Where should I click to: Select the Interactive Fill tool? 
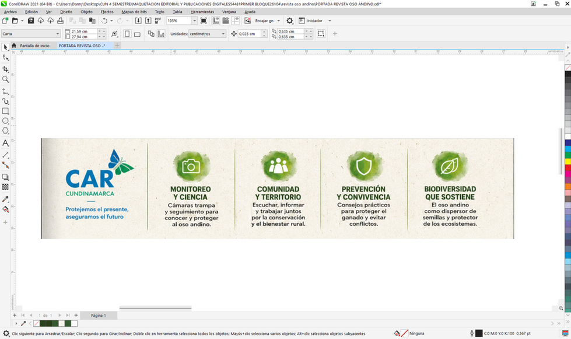[5, 209]
